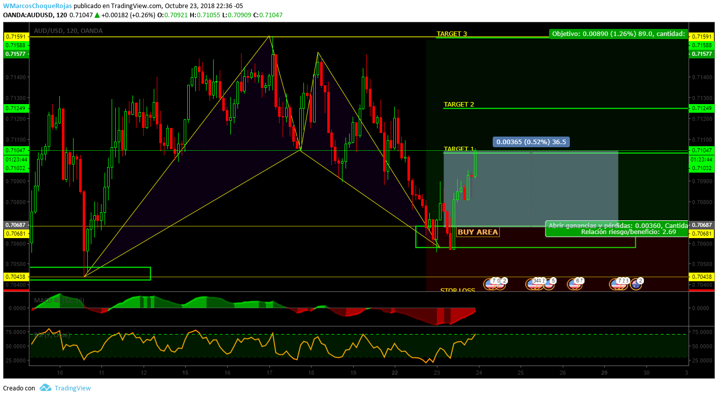Click date 29 on the time axis

click(x=604, y=372)
